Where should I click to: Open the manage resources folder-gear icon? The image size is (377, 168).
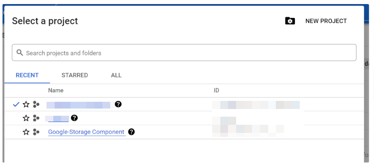[x=290, y=21]
